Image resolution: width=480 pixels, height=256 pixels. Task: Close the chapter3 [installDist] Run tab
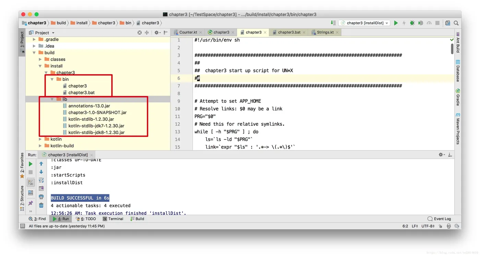pos(92,155)
